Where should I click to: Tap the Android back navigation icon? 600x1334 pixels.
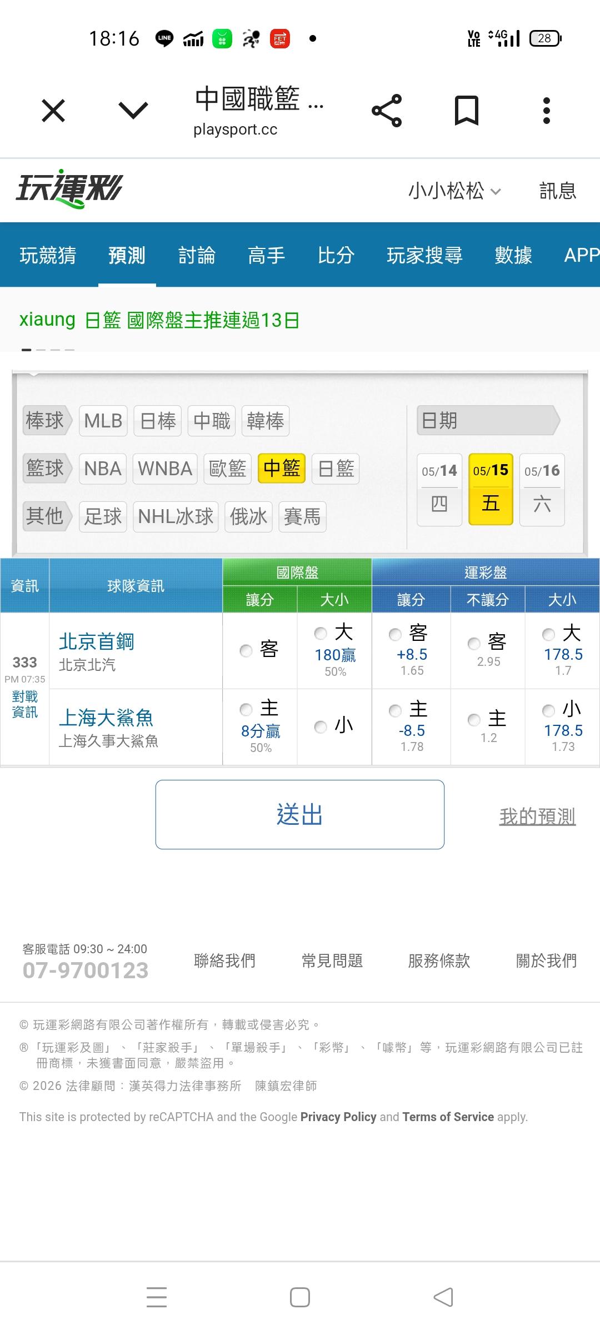[443, 1297]
